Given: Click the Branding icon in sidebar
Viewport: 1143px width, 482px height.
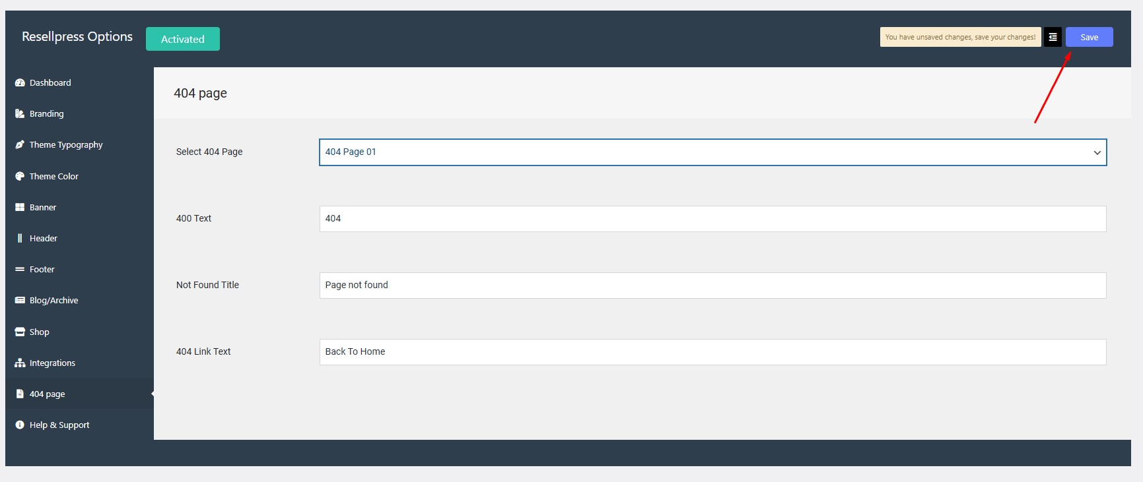Looking at the screenshot, I should click(x=20, y=114).
